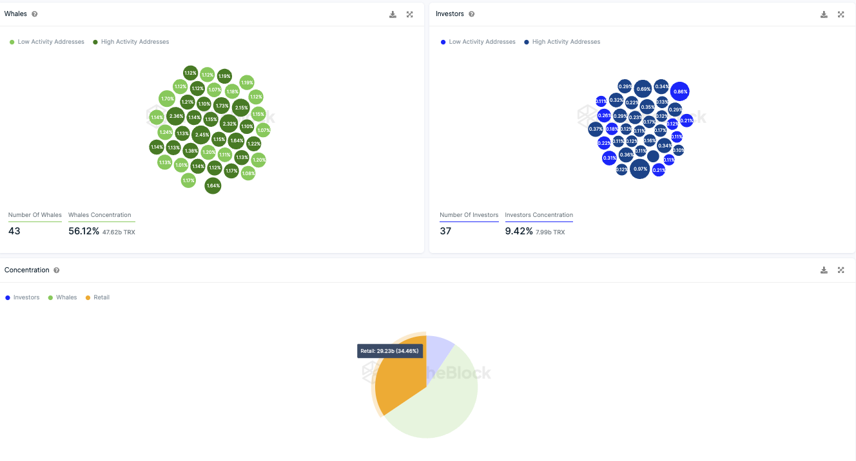This screenshot has height=461, width=856.
Task: Download the Concentration chart data
Action: tap(824, 270)
